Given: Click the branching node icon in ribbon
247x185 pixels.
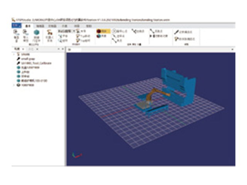Looking at the screenshot, I should pos(134,31).
